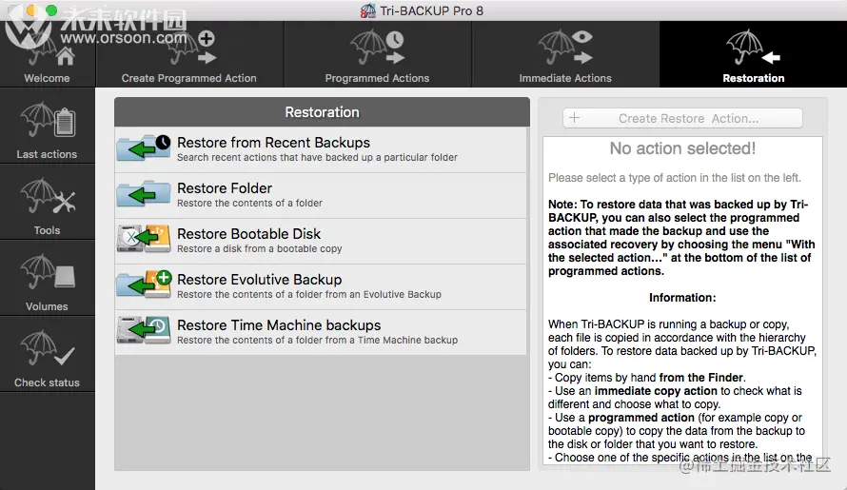Click the Restore Bootable Disk drive icon
The height and width of the screenshot is (490, 847).
point(144,240)
